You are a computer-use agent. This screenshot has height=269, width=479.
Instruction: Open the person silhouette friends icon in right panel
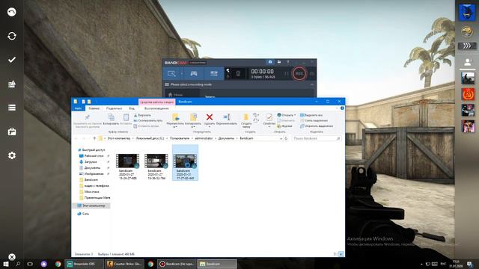pos(467,62)
